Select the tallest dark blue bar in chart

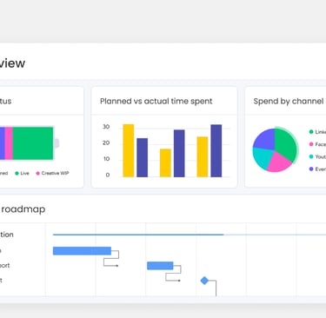216,150
